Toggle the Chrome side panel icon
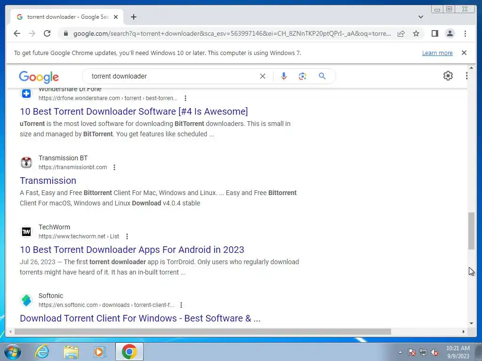This screenshot has width=482, height=361. [434, 33]
